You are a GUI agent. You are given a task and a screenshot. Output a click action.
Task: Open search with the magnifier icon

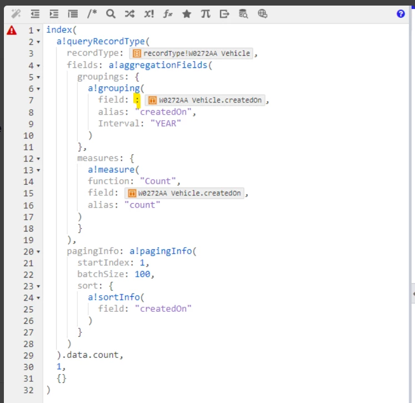pos(111,13)
